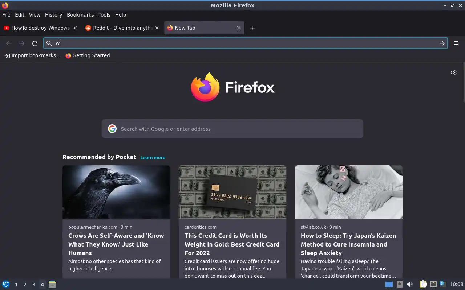Click the network connection tray icon

point(433,284)
